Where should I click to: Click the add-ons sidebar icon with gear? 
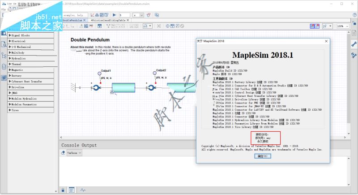click(x=4, y=78)
